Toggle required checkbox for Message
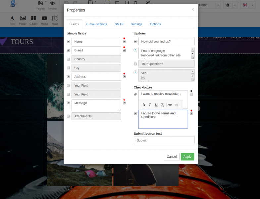 [124, 103]
